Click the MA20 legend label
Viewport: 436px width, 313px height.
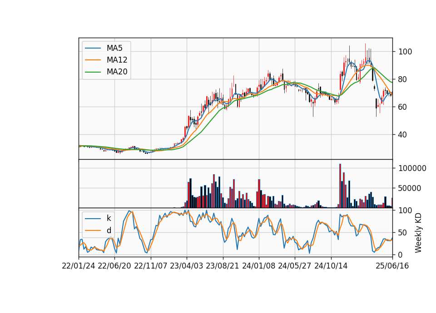(x=117, y=72)
